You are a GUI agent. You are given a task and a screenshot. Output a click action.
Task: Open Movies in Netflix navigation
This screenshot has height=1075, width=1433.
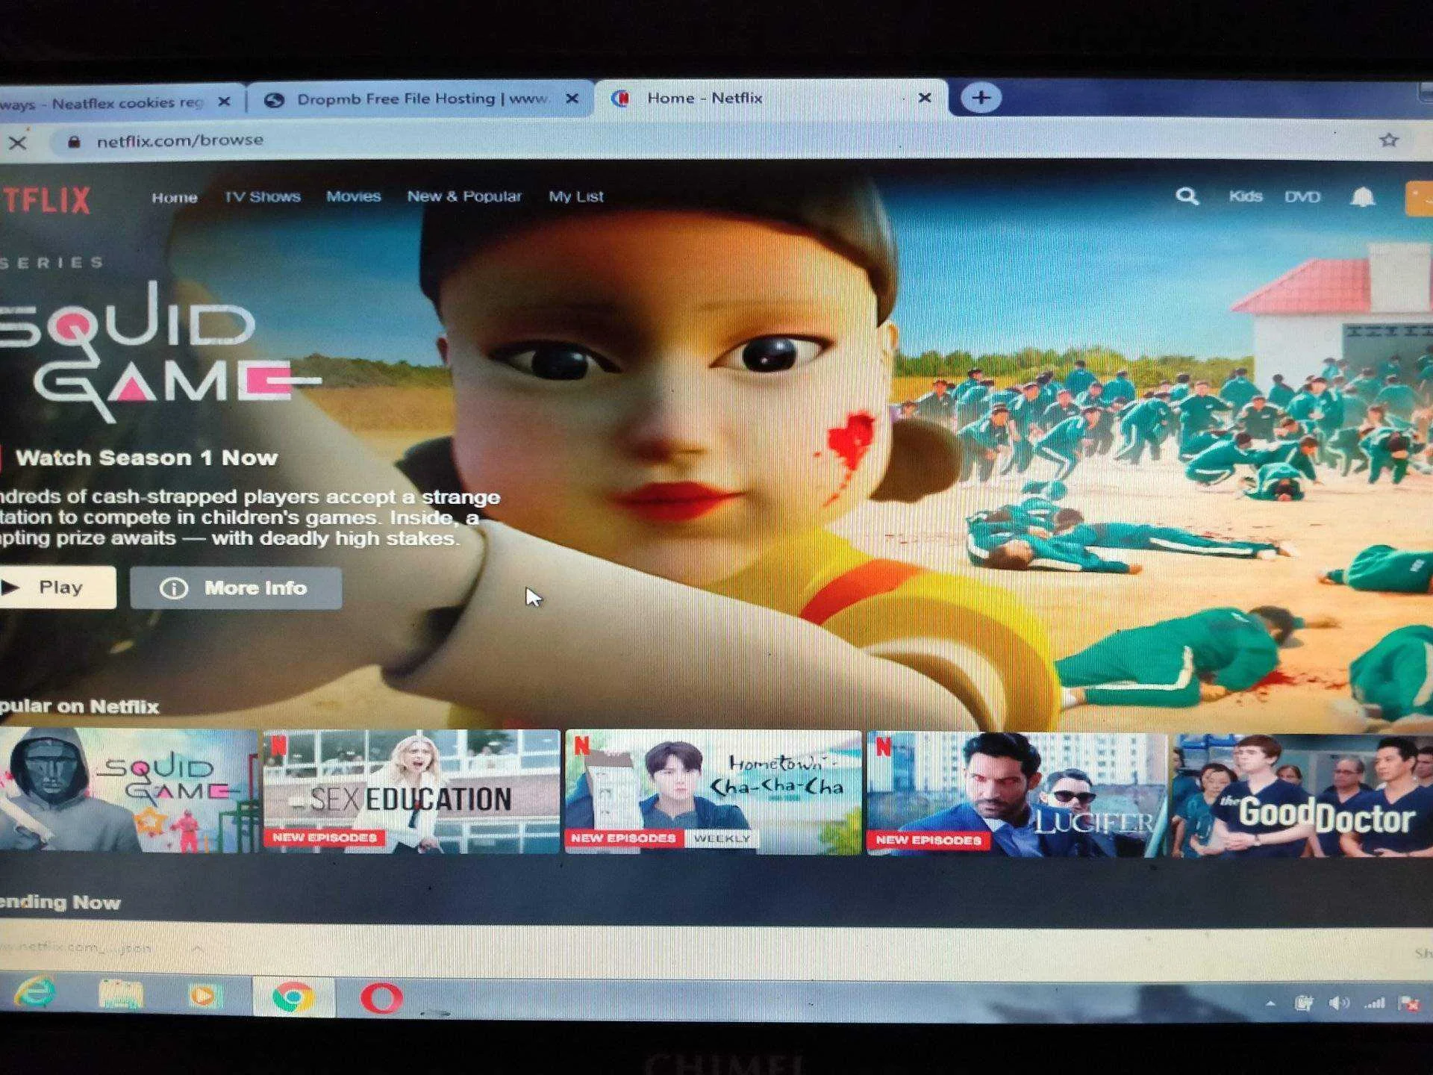click(x=354, y=196)
